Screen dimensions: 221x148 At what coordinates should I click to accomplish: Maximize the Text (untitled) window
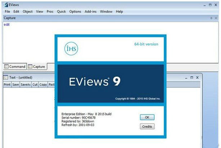(192, 78)
